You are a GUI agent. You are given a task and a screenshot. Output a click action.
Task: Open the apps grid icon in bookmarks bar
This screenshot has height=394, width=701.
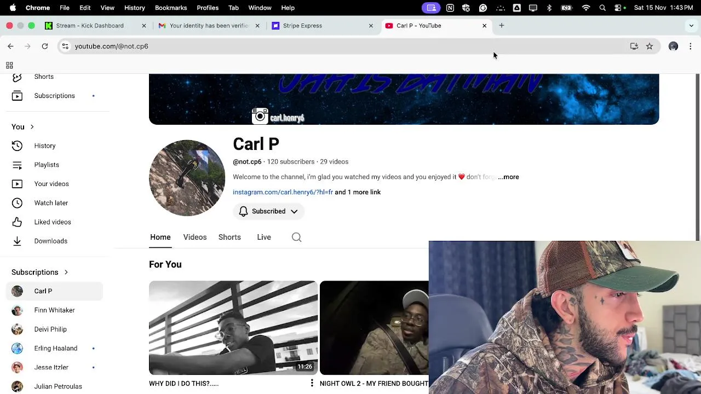[9, 65]
